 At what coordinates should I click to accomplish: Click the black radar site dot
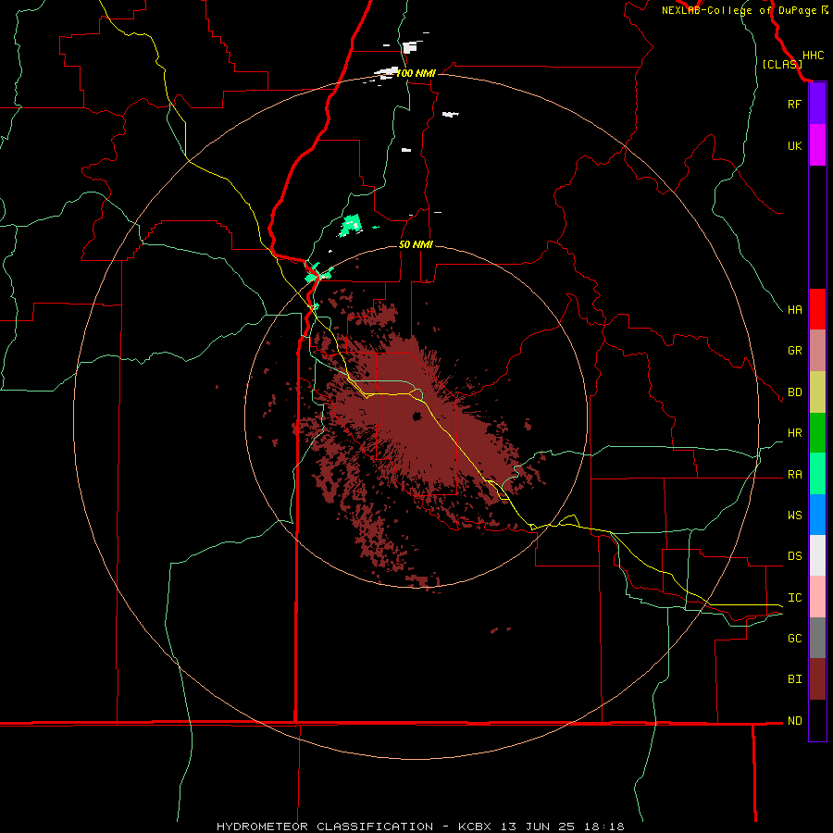pos(417,416)
